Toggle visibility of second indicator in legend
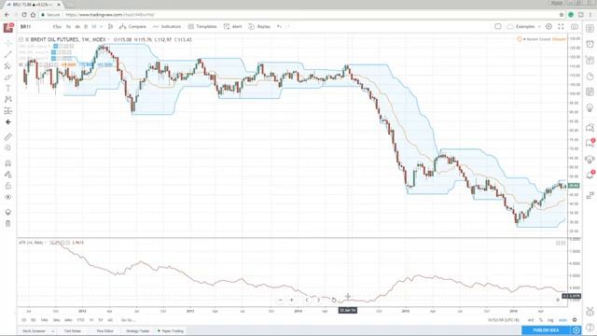 pyautogui.click(x=54, y=52)
